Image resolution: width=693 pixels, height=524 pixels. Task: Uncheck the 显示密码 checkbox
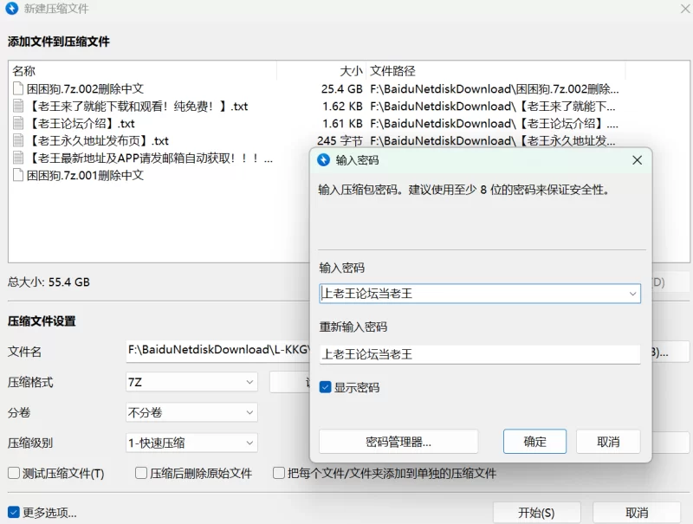click(326, 387)
